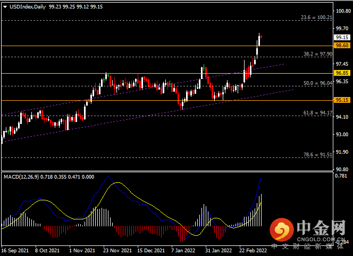Select the price axis value 94.10
This screenshot has height=256, width=353.
tap(342, 117)
